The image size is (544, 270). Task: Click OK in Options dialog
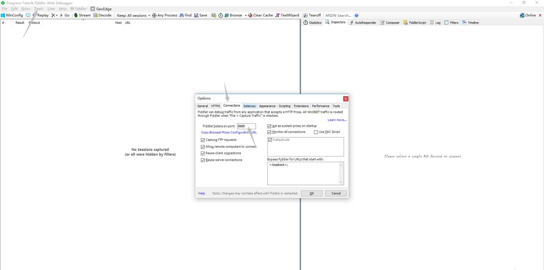[312, 193]
